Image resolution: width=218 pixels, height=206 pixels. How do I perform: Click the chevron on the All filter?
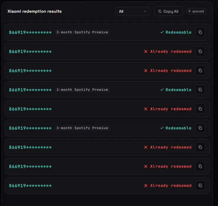pyautogui.click(x=145, y=11)
